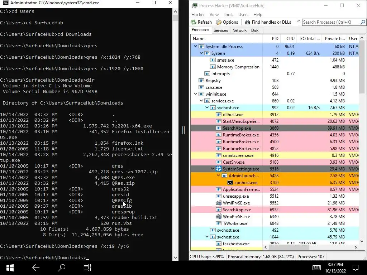This screenshot has width=367, height=275.
Task: Select the TiWorker.exe process icon
Action: 219,223
